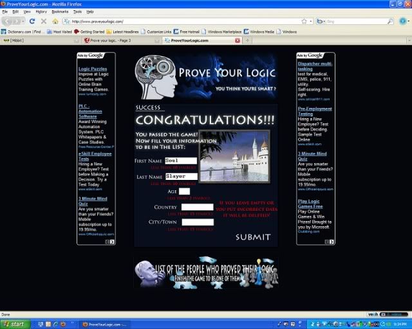Open the Getting Started bookmark

89,31
